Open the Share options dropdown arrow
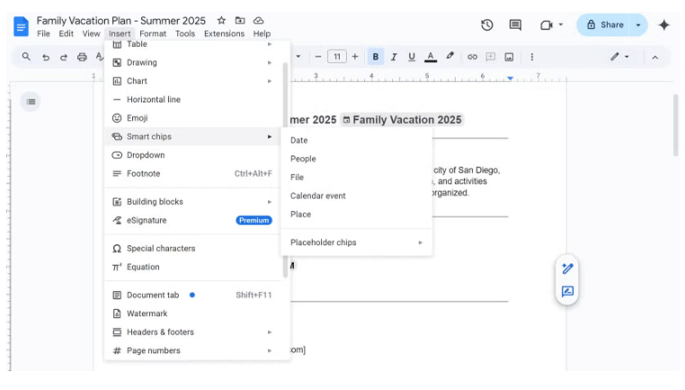Screen dimensions: 685x390 638,25
